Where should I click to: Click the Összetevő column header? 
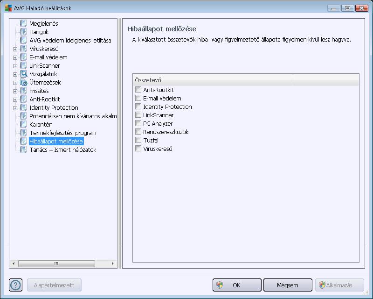point(213,80)
